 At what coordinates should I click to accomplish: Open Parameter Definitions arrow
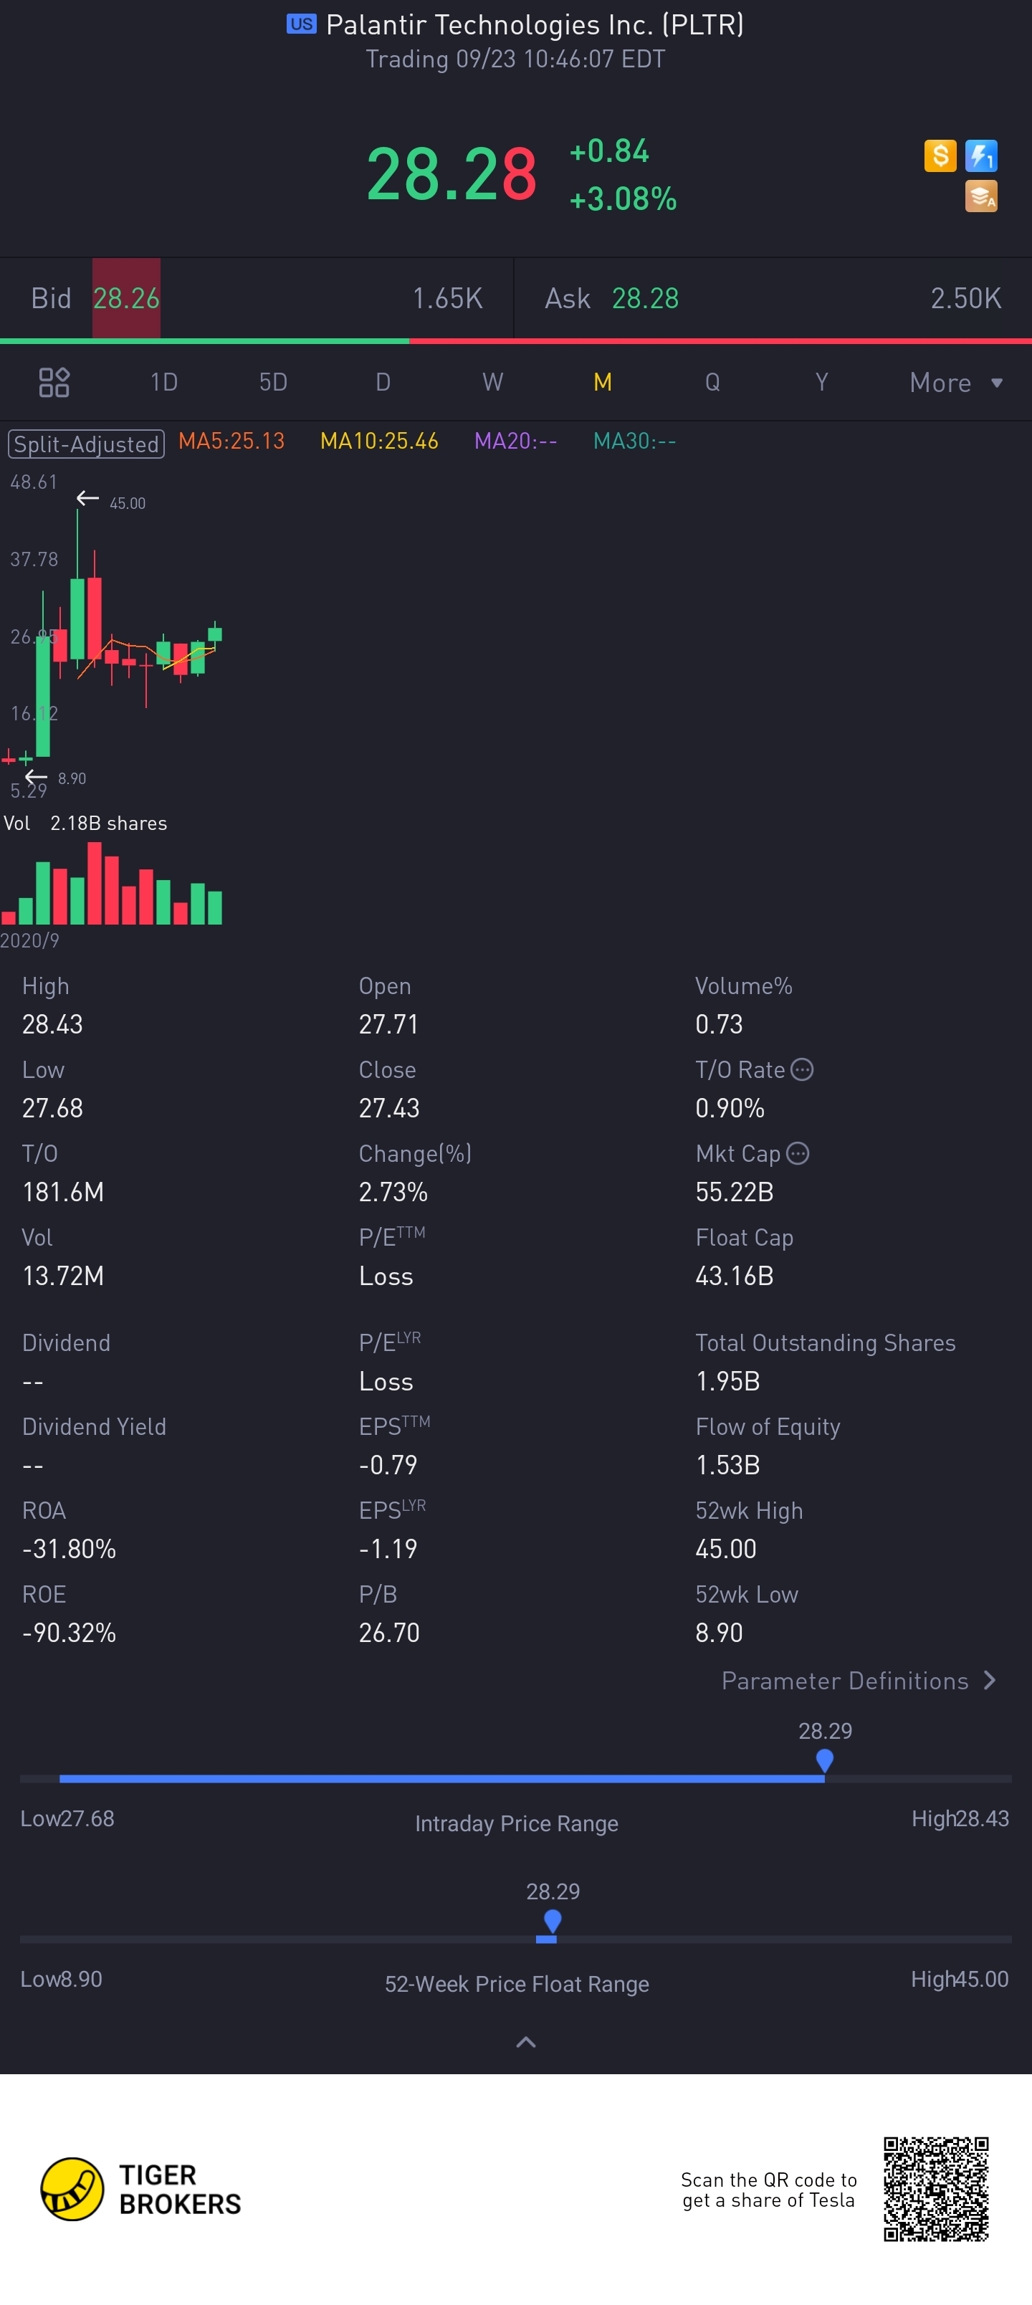coord(989,1681)
